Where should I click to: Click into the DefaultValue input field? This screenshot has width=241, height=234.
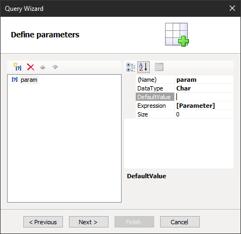204,97
